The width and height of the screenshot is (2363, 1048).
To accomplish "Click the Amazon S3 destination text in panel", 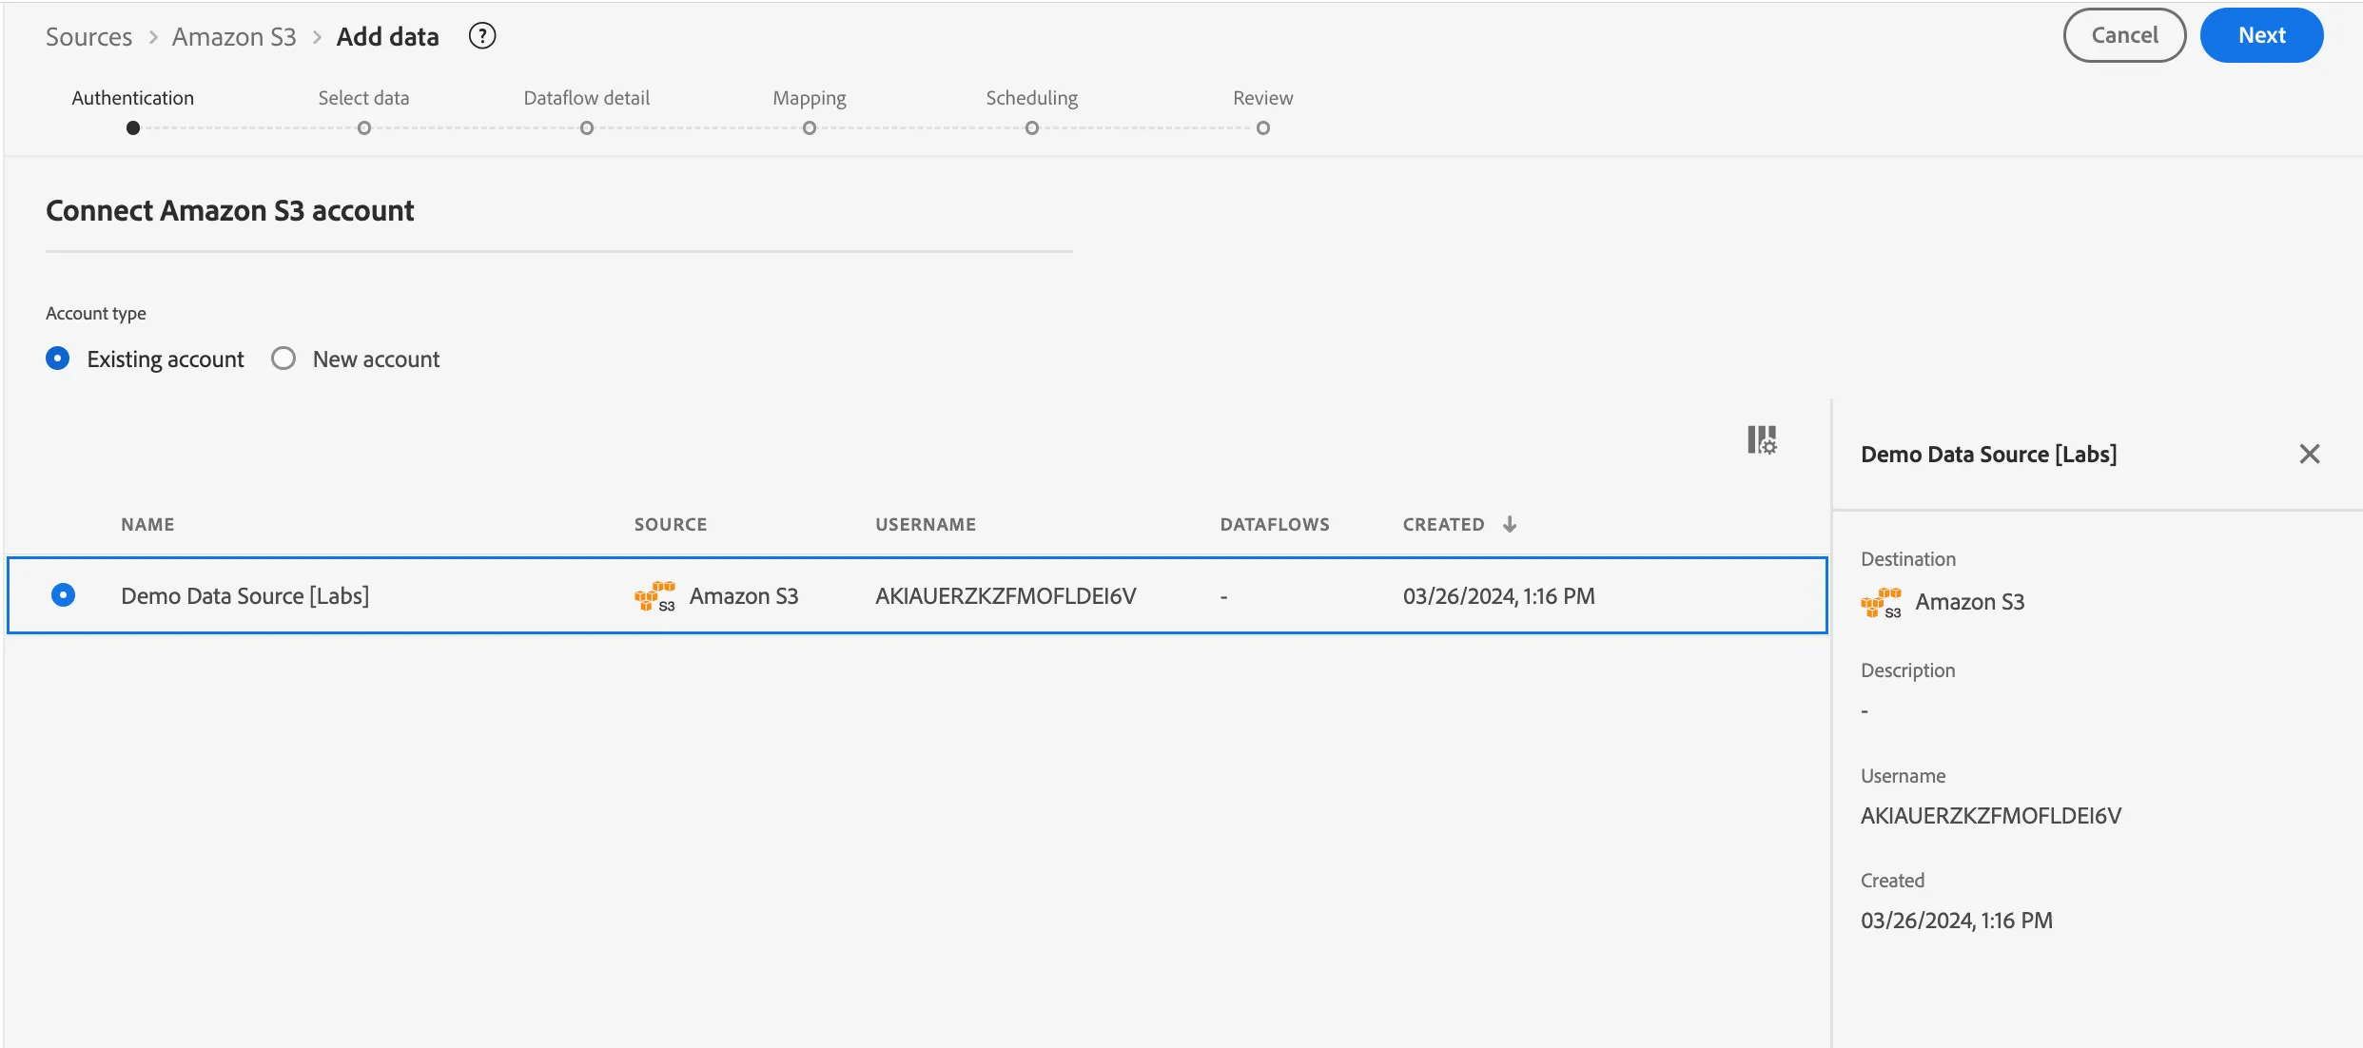I will (1970, 602).
